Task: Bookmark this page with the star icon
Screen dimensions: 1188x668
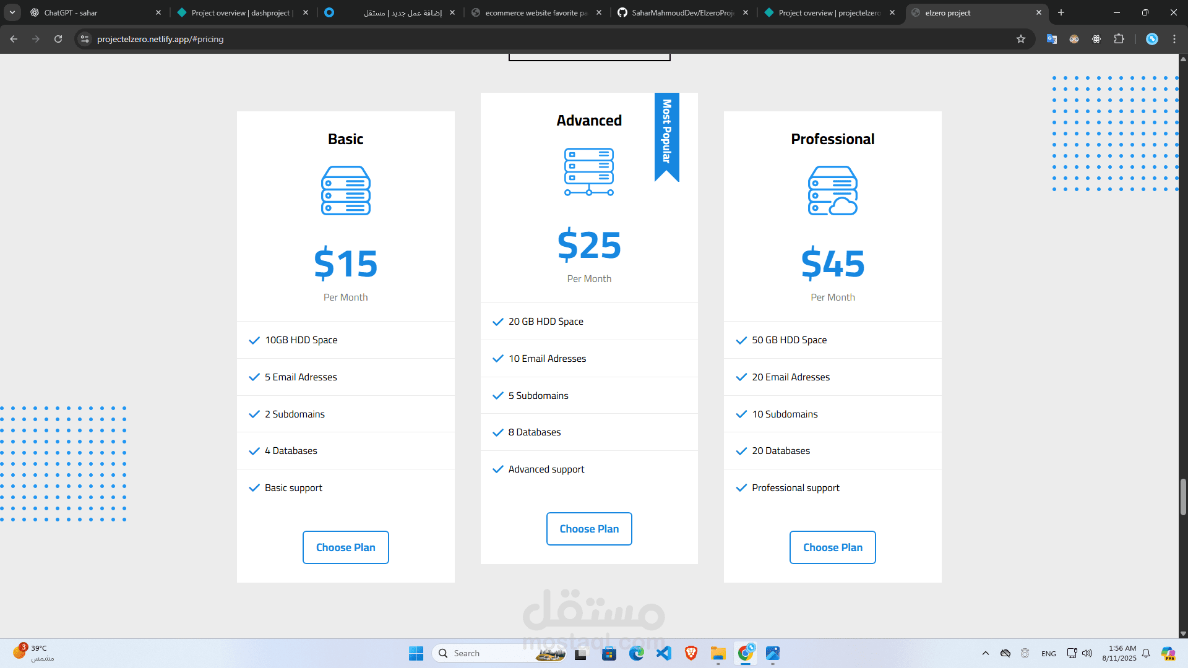Action: click(x=1021, y=39)
